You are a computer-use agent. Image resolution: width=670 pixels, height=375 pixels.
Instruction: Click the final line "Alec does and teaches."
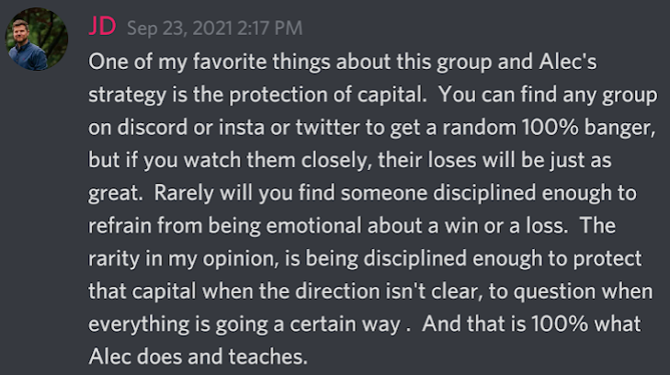point(198,357)
